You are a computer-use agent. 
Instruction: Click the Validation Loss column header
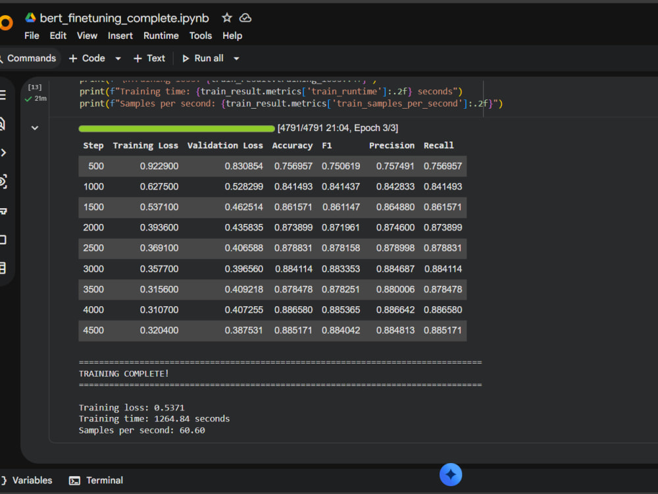tap(225, 146)
